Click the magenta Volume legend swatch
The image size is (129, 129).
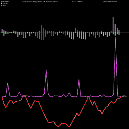click(x=2, y=3)
